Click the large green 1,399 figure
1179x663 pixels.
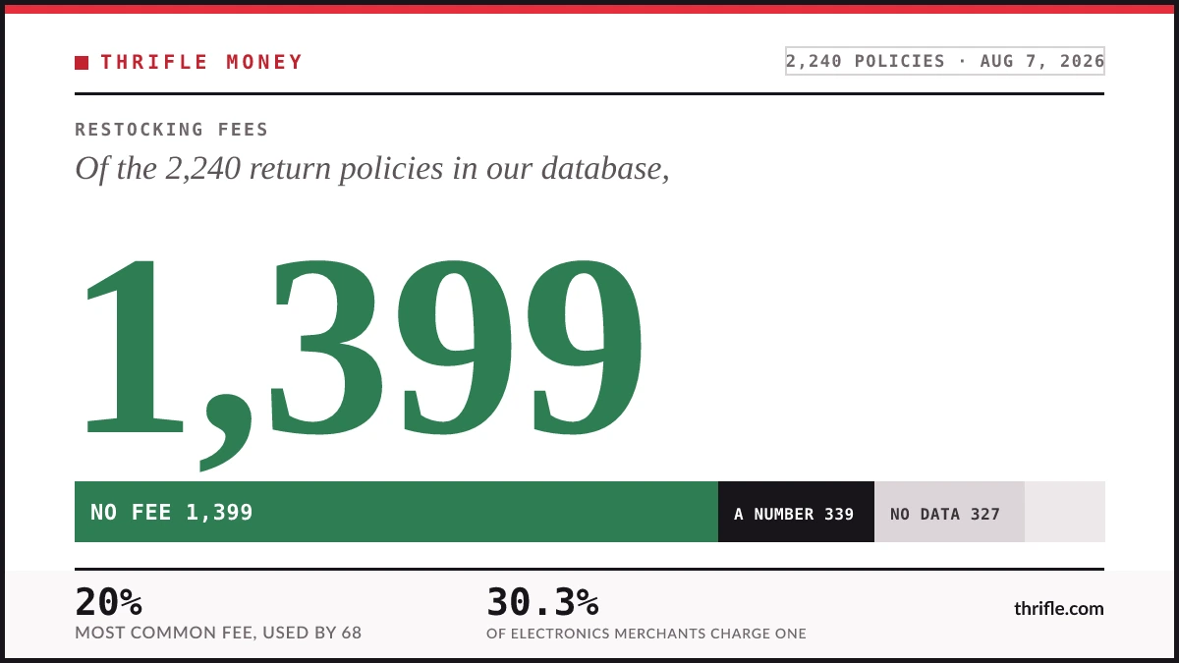(362, 349)
